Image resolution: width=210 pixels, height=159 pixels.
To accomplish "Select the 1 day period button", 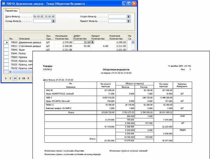I will 6,78.
